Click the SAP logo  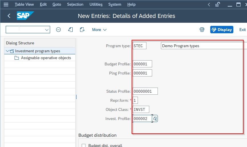click(x=25, y=16)
